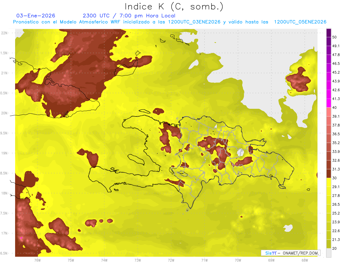
Task: Pick the gray swatch below the 20 mark
Action: (329, 253)
